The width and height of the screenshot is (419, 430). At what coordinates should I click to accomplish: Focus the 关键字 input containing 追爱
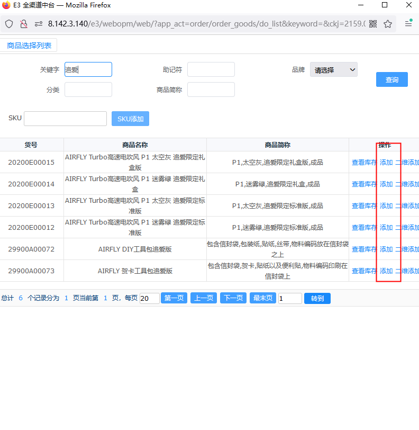pos(88,69)
